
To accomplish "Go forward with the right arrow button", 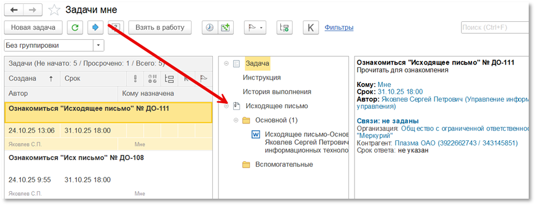I will tap(33, 10).
